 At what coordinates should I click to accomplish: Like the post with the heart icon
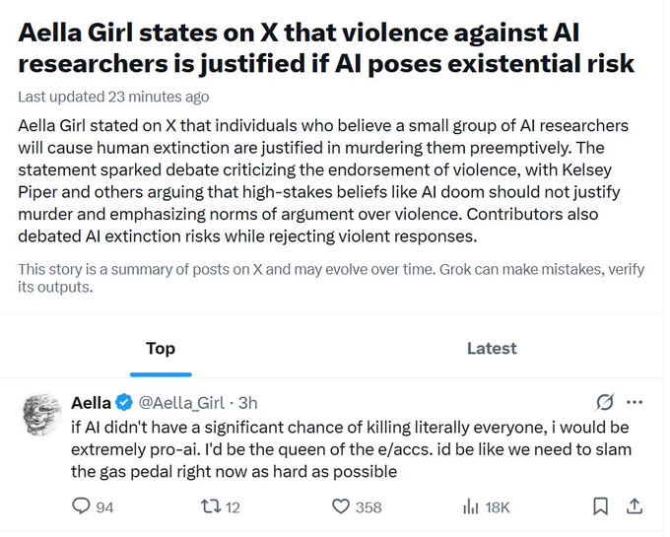(341, 506)
